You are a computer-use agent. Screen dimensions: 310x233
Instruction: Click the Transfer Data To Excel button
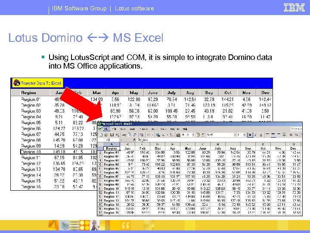38,83
